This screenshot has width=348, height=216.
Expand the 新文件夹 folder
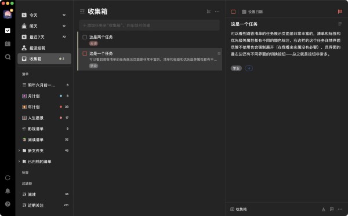pos(19,151)
